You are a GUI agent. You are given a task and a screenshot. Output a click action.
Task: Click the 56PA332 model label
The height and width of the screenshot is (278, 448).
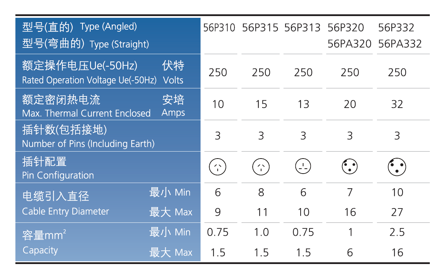coord(400,44)
